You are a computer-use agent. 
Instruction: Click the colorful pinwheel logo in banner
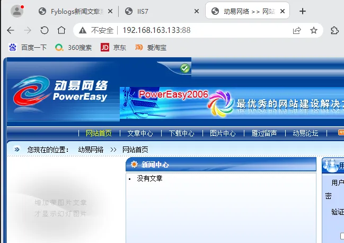tap(220, 103)
